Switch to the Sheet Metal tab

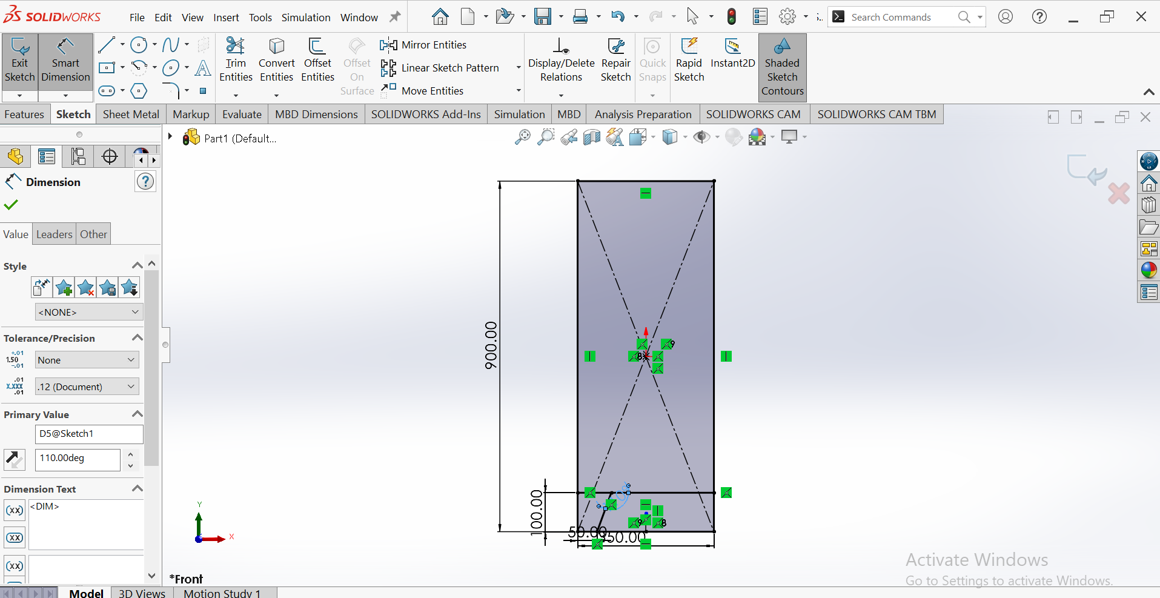pyautogui.click(x=131, y=115)
